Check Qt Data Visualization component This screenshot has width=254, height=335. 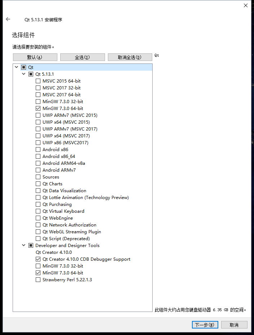(x=38, y=190)
